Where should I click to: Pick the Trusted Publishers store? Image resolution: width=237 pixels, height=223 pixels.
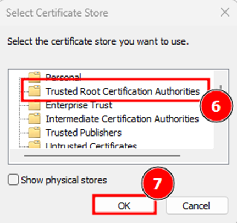84,133
